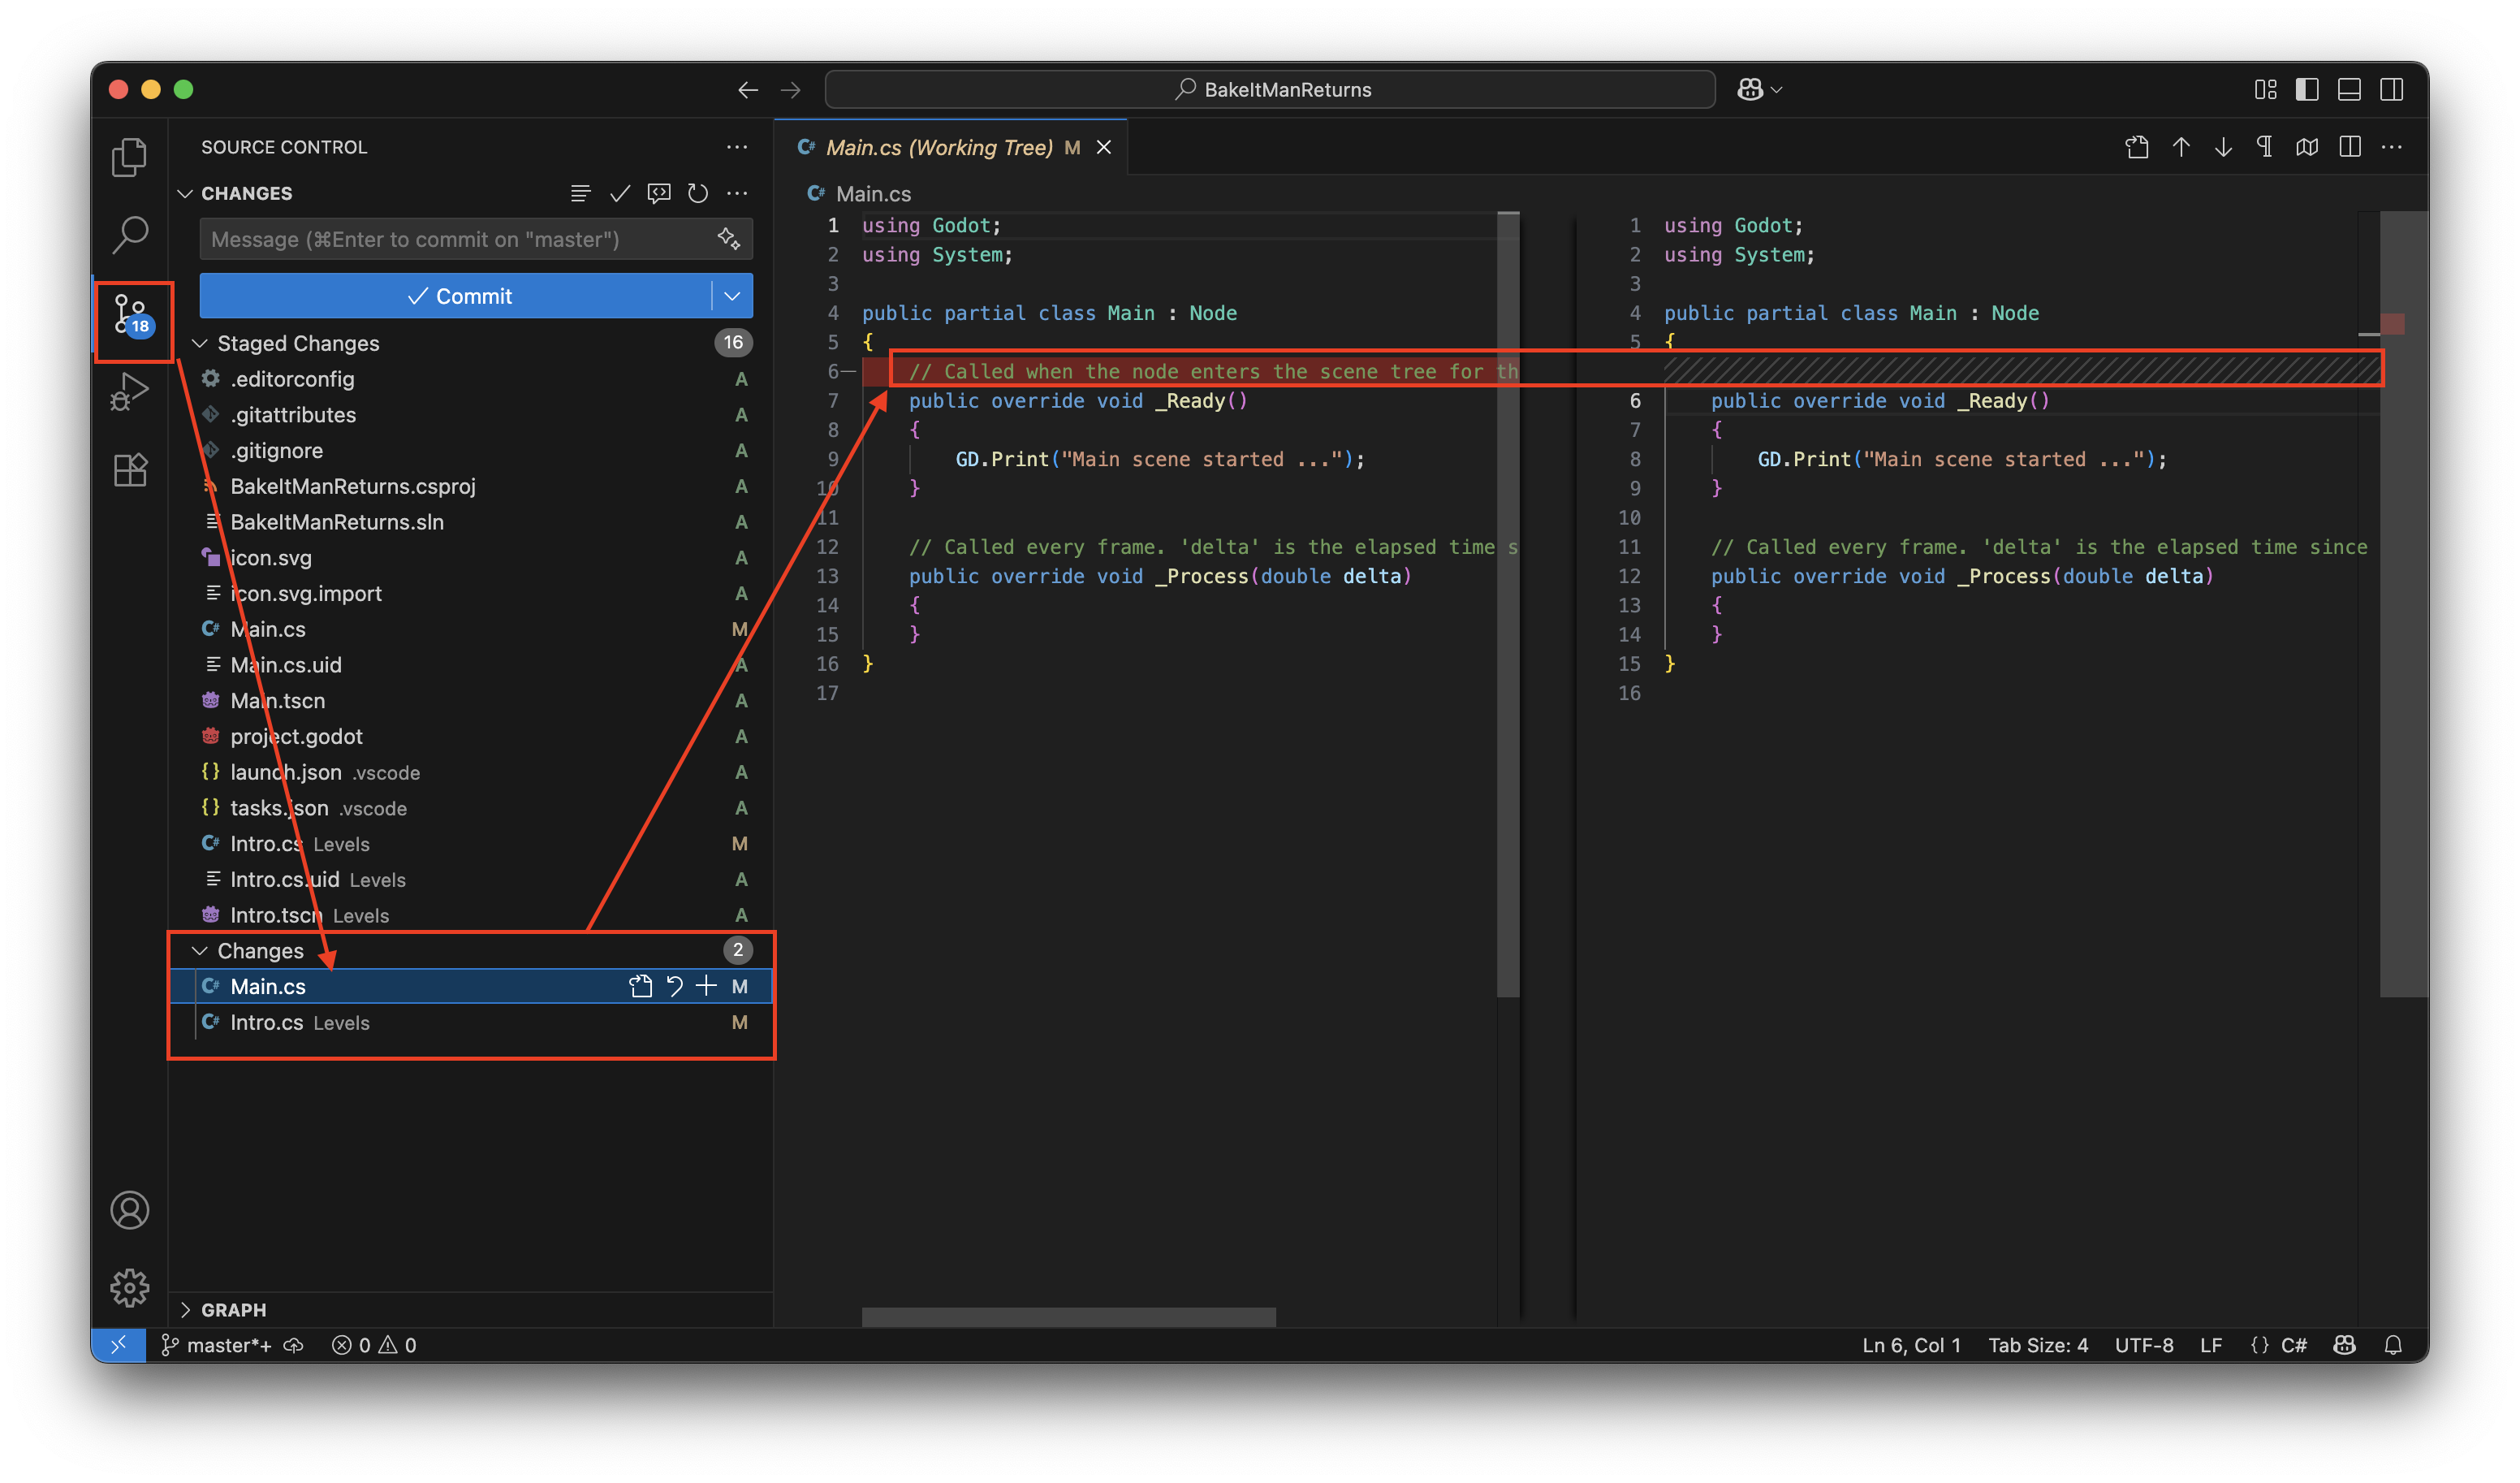Open the Manage gear icon
The height and width of the screenshot is (1483, 2520).
(x=130, y=1288)
